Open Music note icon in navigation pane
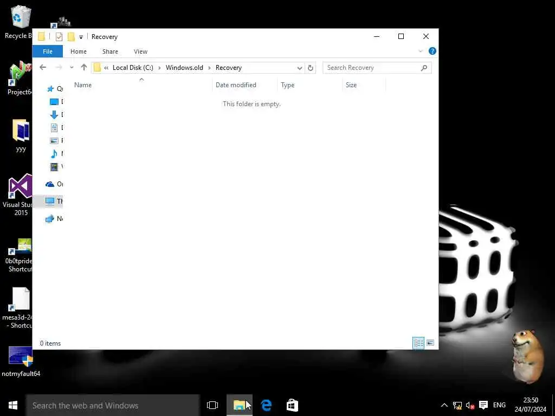The height and width of the screenshot is (416, 555). pos(54,153)
